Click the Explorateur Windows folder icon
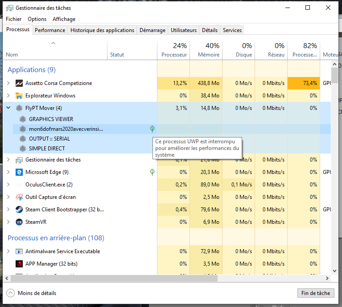 tap(19, 96)
